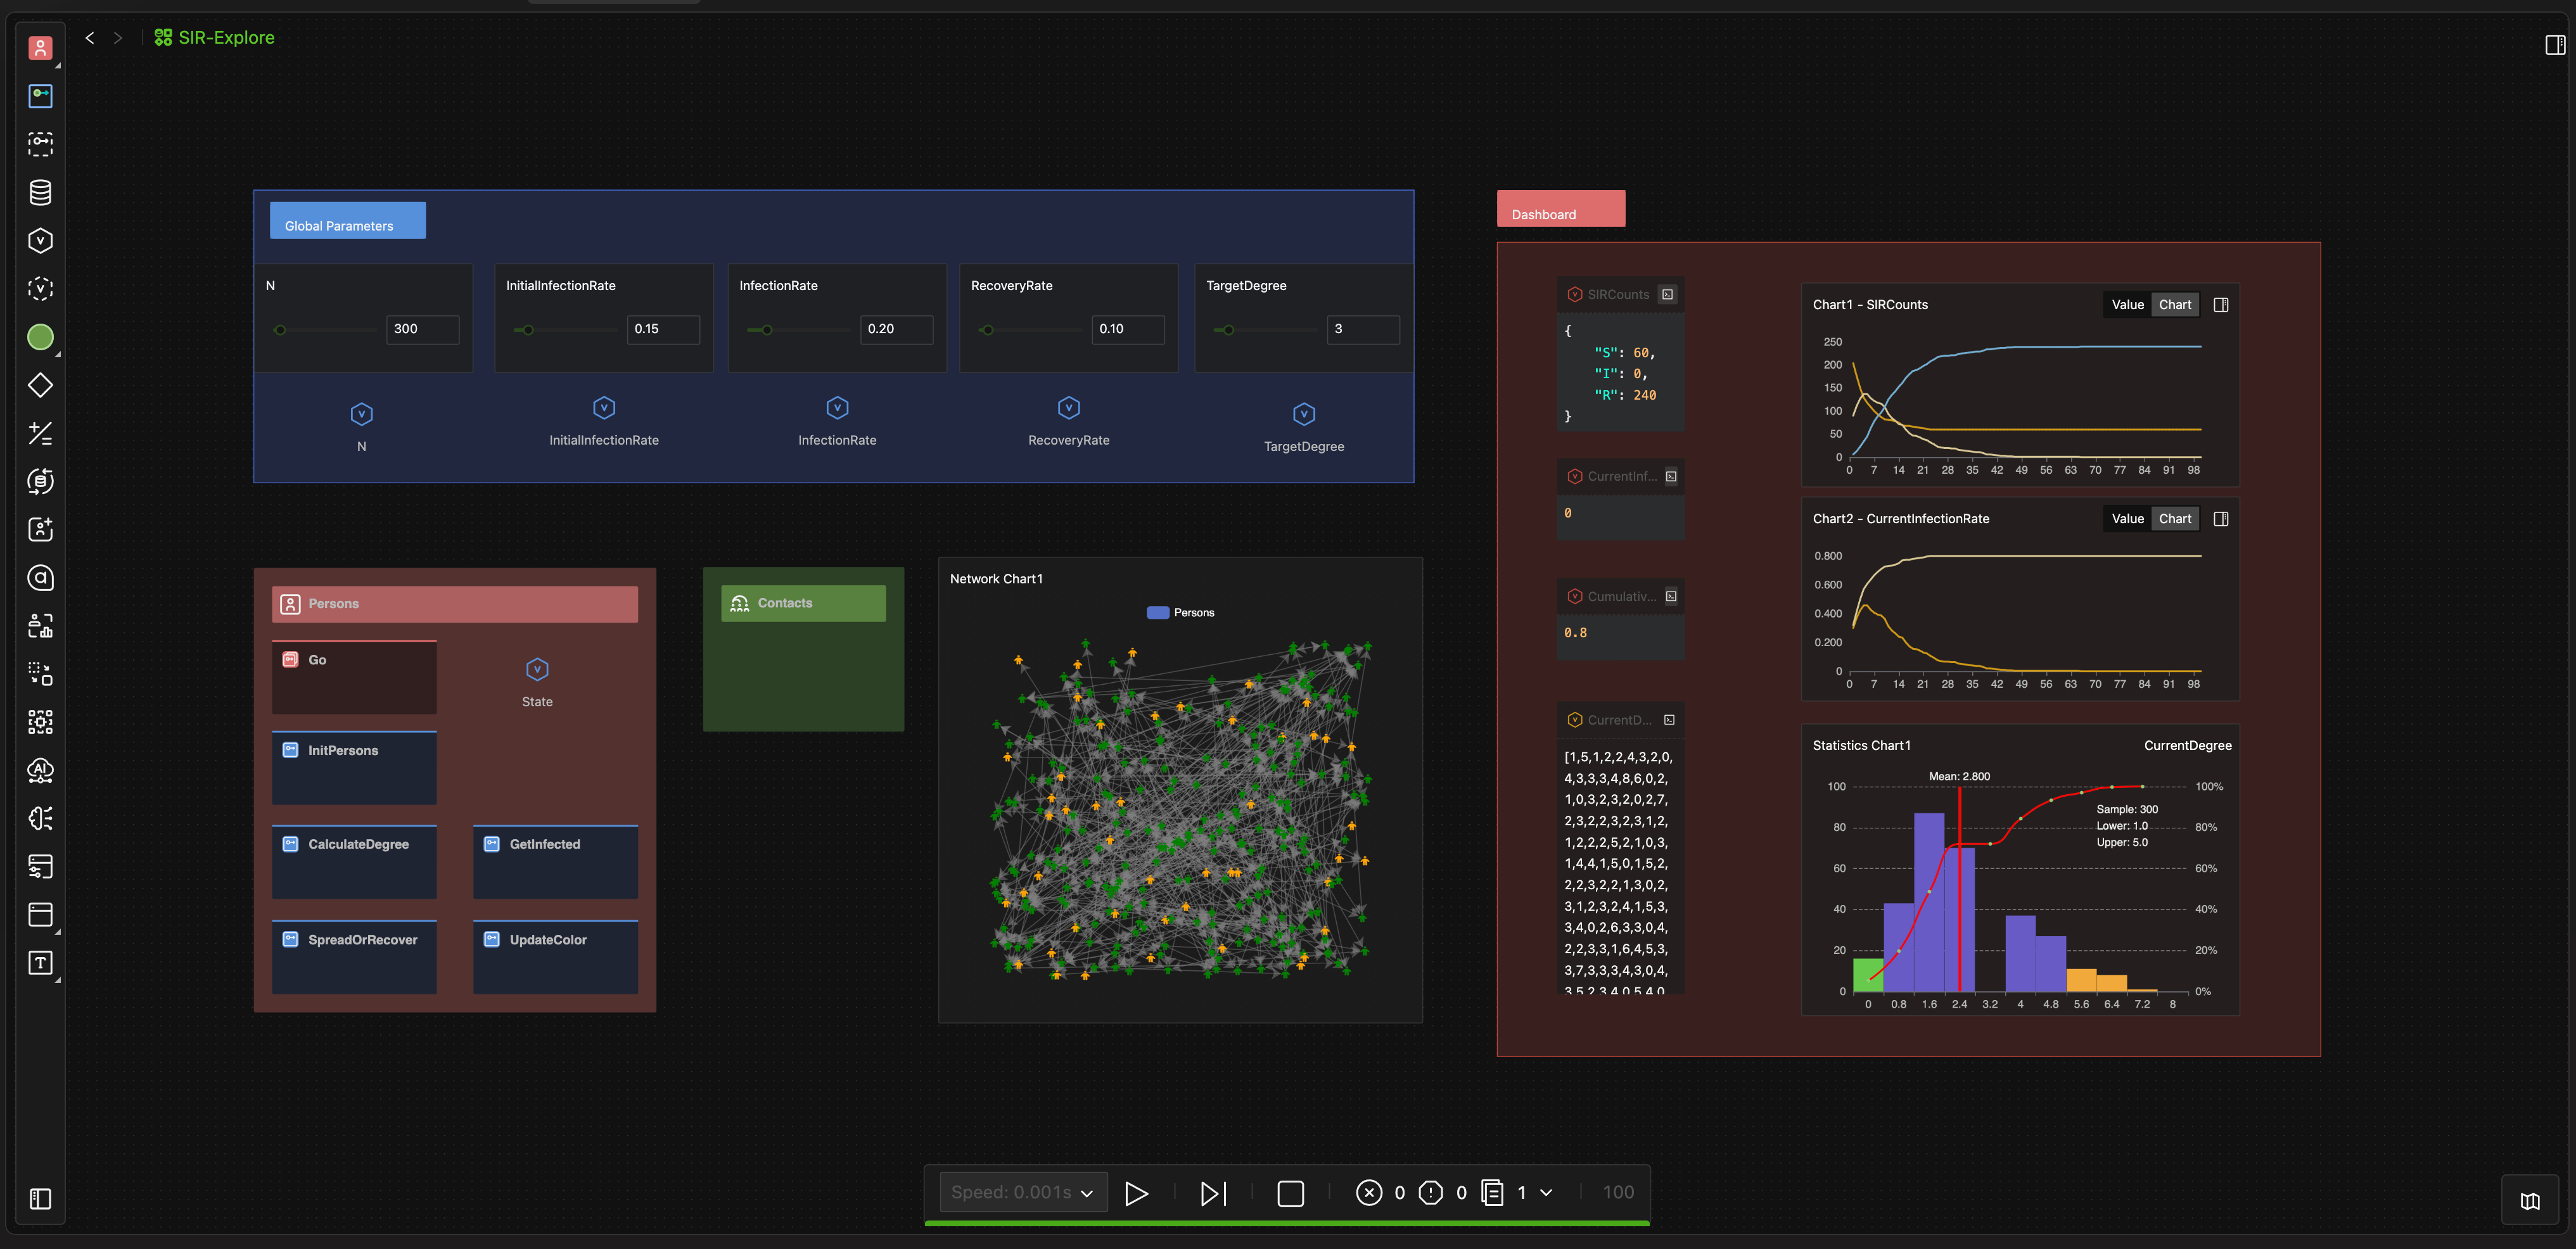Select the data loop cycle tool in sidebar
The width and height of the screenshot is (2576, 1249).
coord(40,481)
